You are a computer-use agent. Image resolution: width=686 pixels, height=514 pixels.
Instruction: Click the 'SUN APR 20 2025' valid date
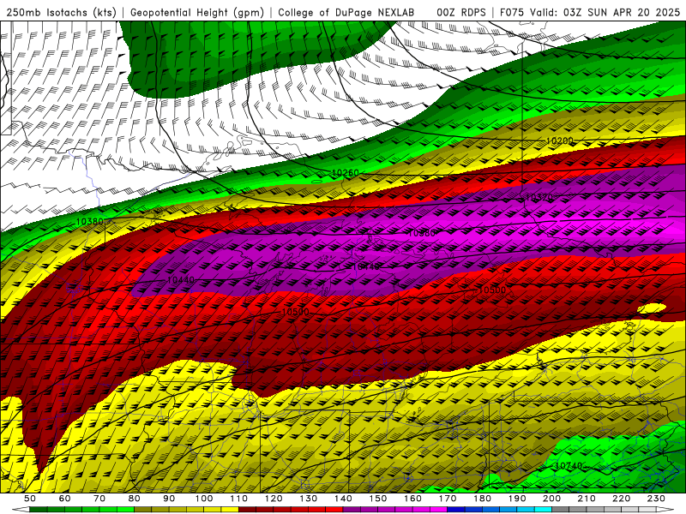(635, 13)
